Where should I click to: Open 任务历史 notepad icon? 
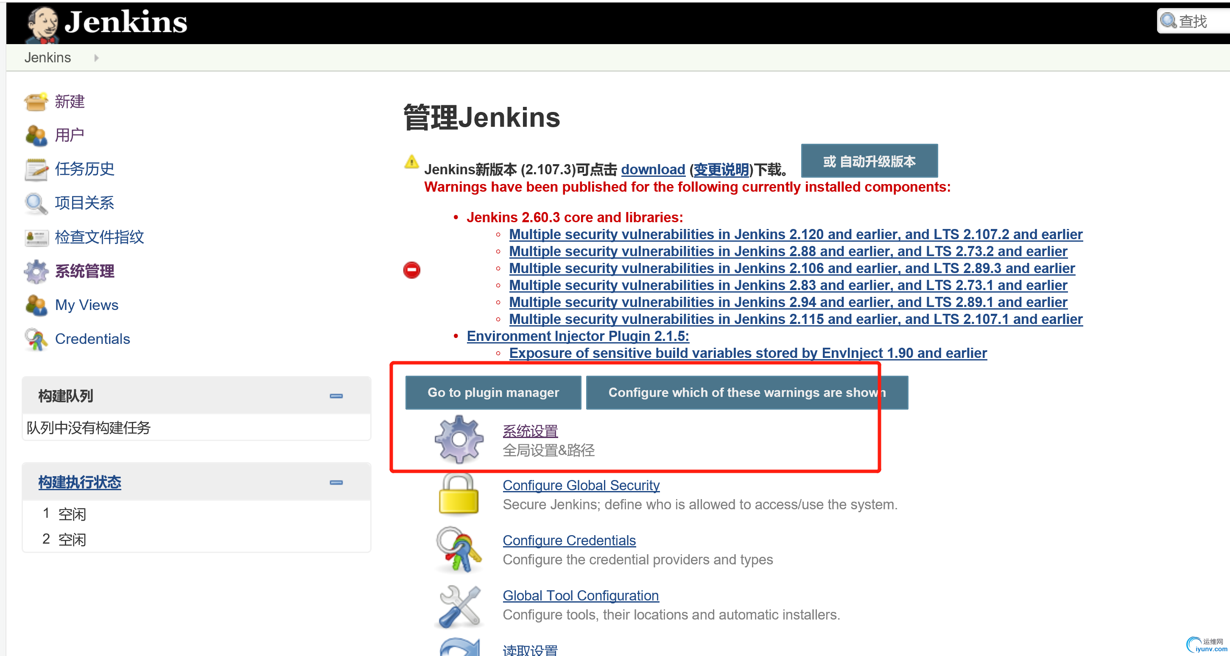tap(36, 170)
